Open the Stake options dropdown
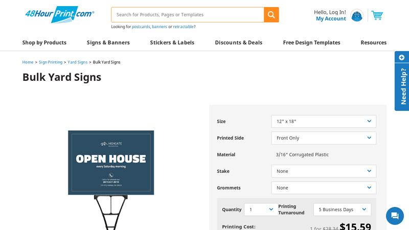The height and width of the screenshot is (230, 409). click(324, 171)
